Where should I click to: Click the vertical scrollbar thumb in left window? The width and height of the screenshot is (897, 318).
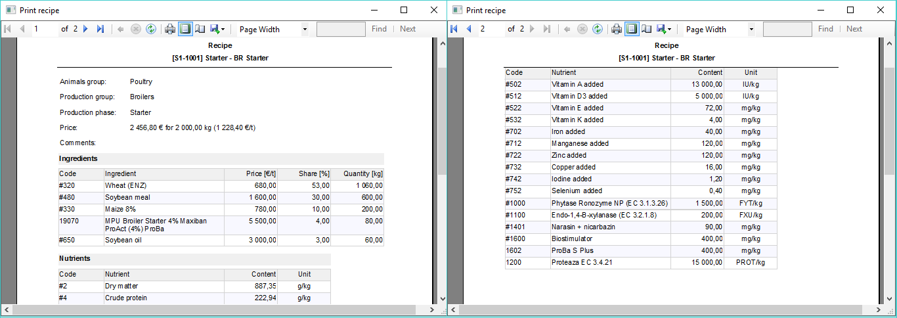click(x=443, y=122)
